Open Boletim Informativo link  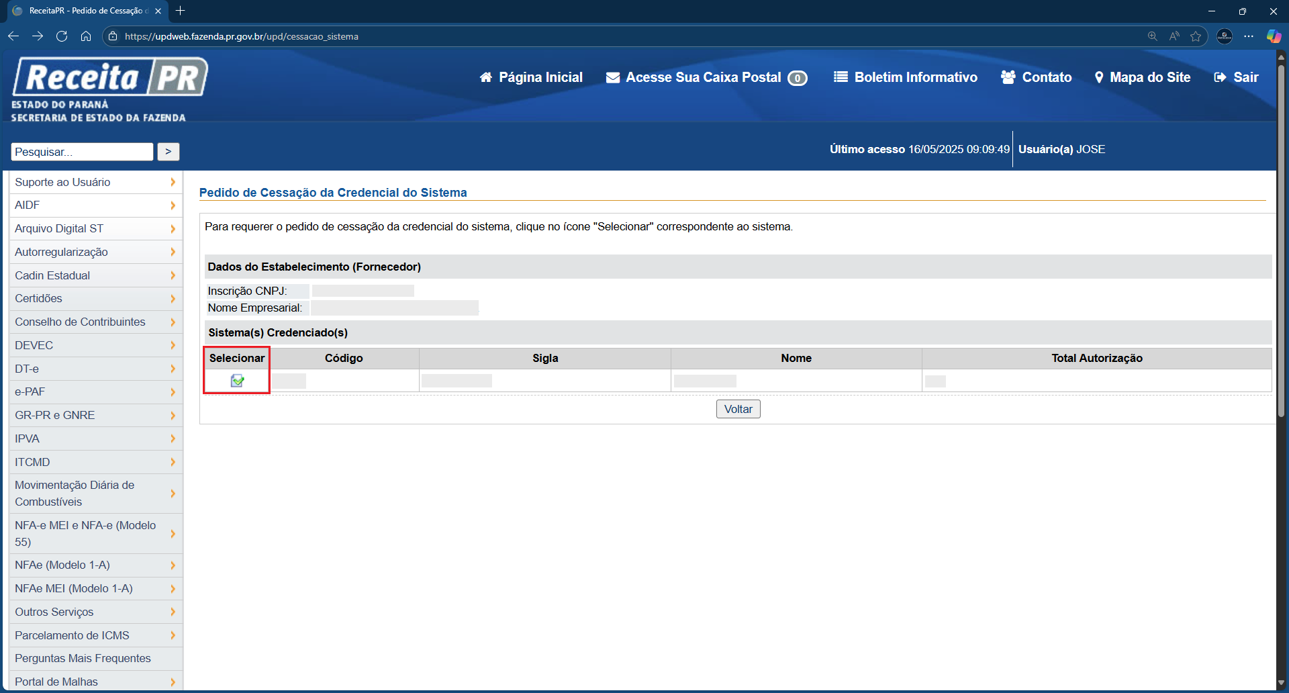[x=916, y=77]
